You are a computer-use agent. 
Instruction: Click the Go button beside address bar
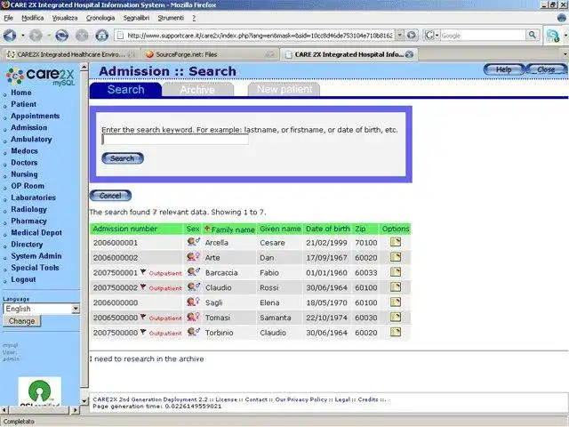coord(412,36)
